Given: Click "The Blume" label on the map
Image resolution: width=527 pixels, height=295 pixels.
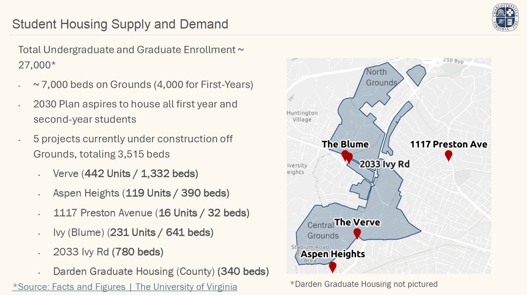Looking at the screenshot, I should point(345,144).
